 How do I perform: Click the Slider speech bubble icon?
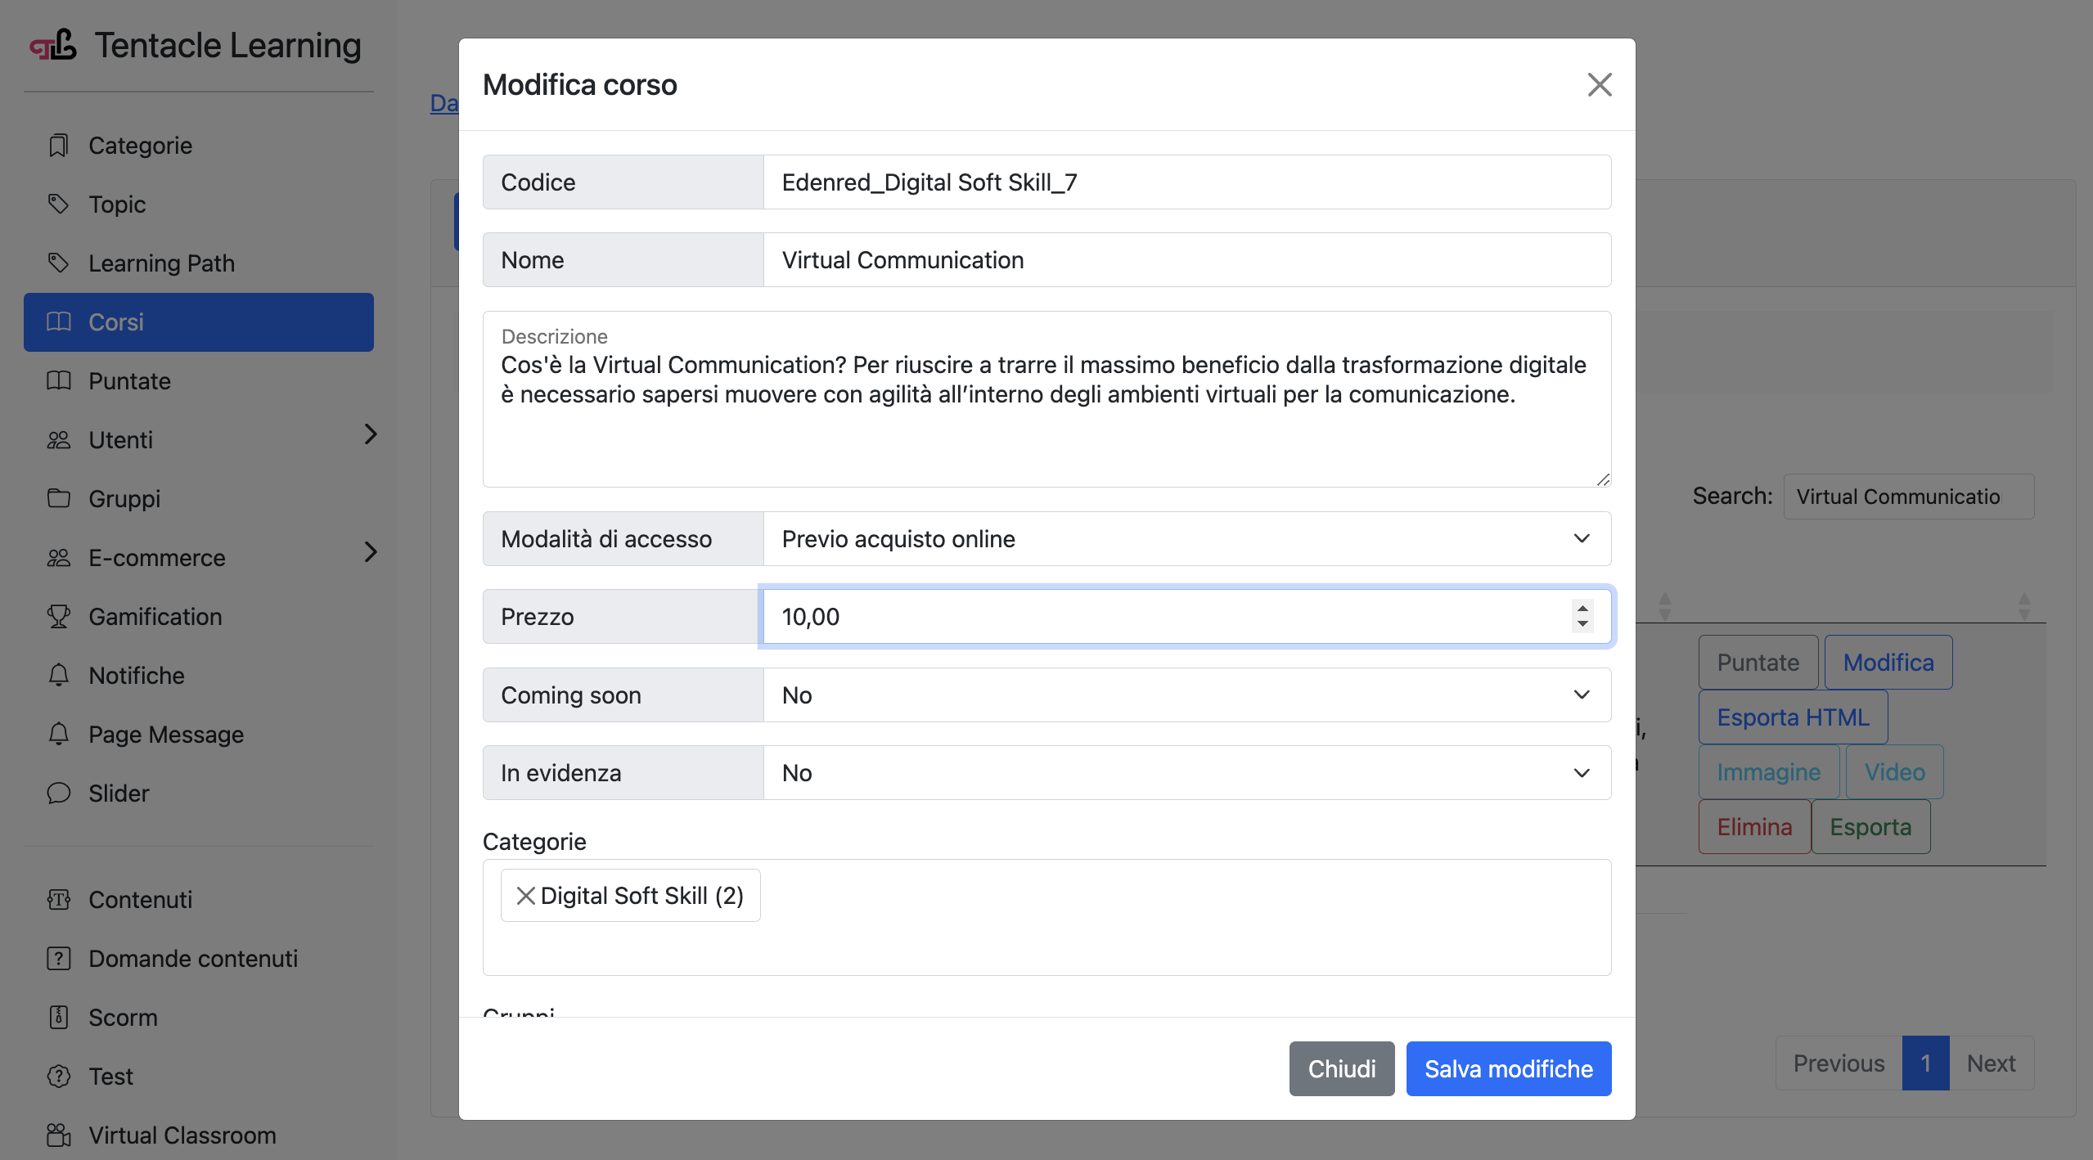tap(59, 793)
